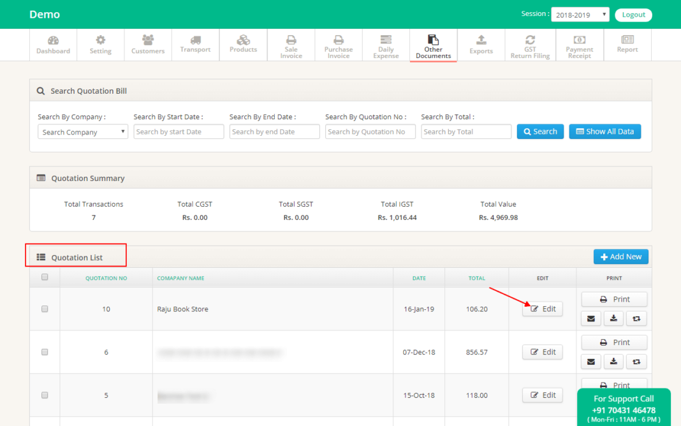The height and width of the screenshot is (426, 681).
Task: Click the Search By Start Date field
Action: pos(179,131)
